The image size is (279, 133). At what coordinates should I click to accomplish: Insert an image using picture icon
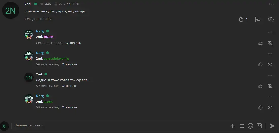(x=259, y=126)
